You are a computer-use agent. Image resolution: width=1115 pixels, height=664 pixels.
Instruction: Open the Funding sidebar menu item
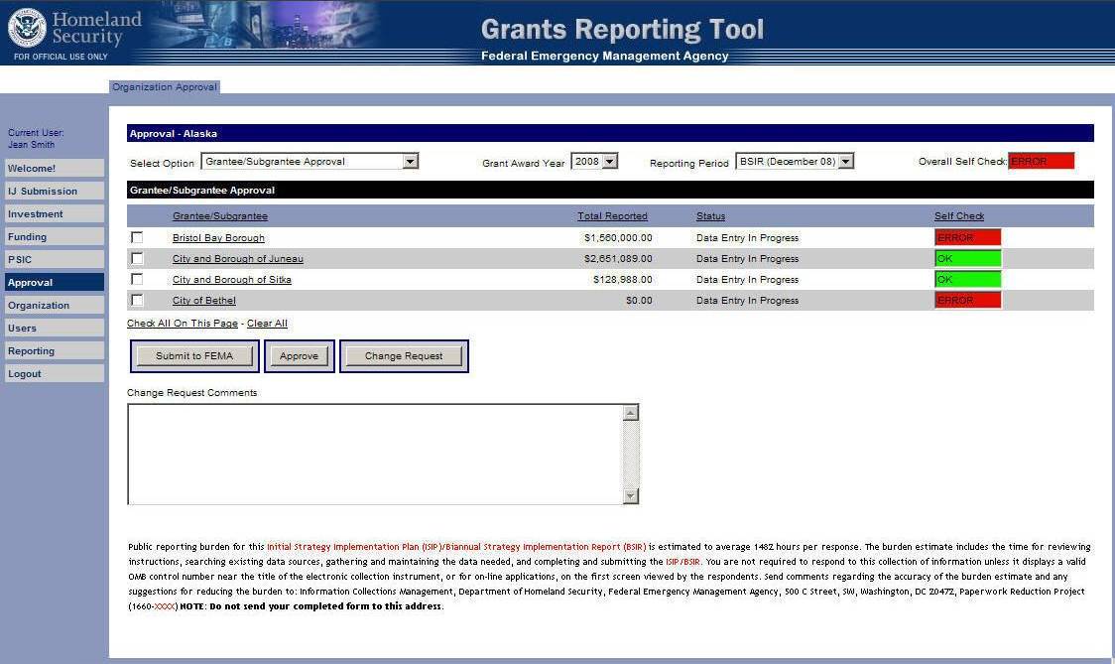(x=54, y=237)
